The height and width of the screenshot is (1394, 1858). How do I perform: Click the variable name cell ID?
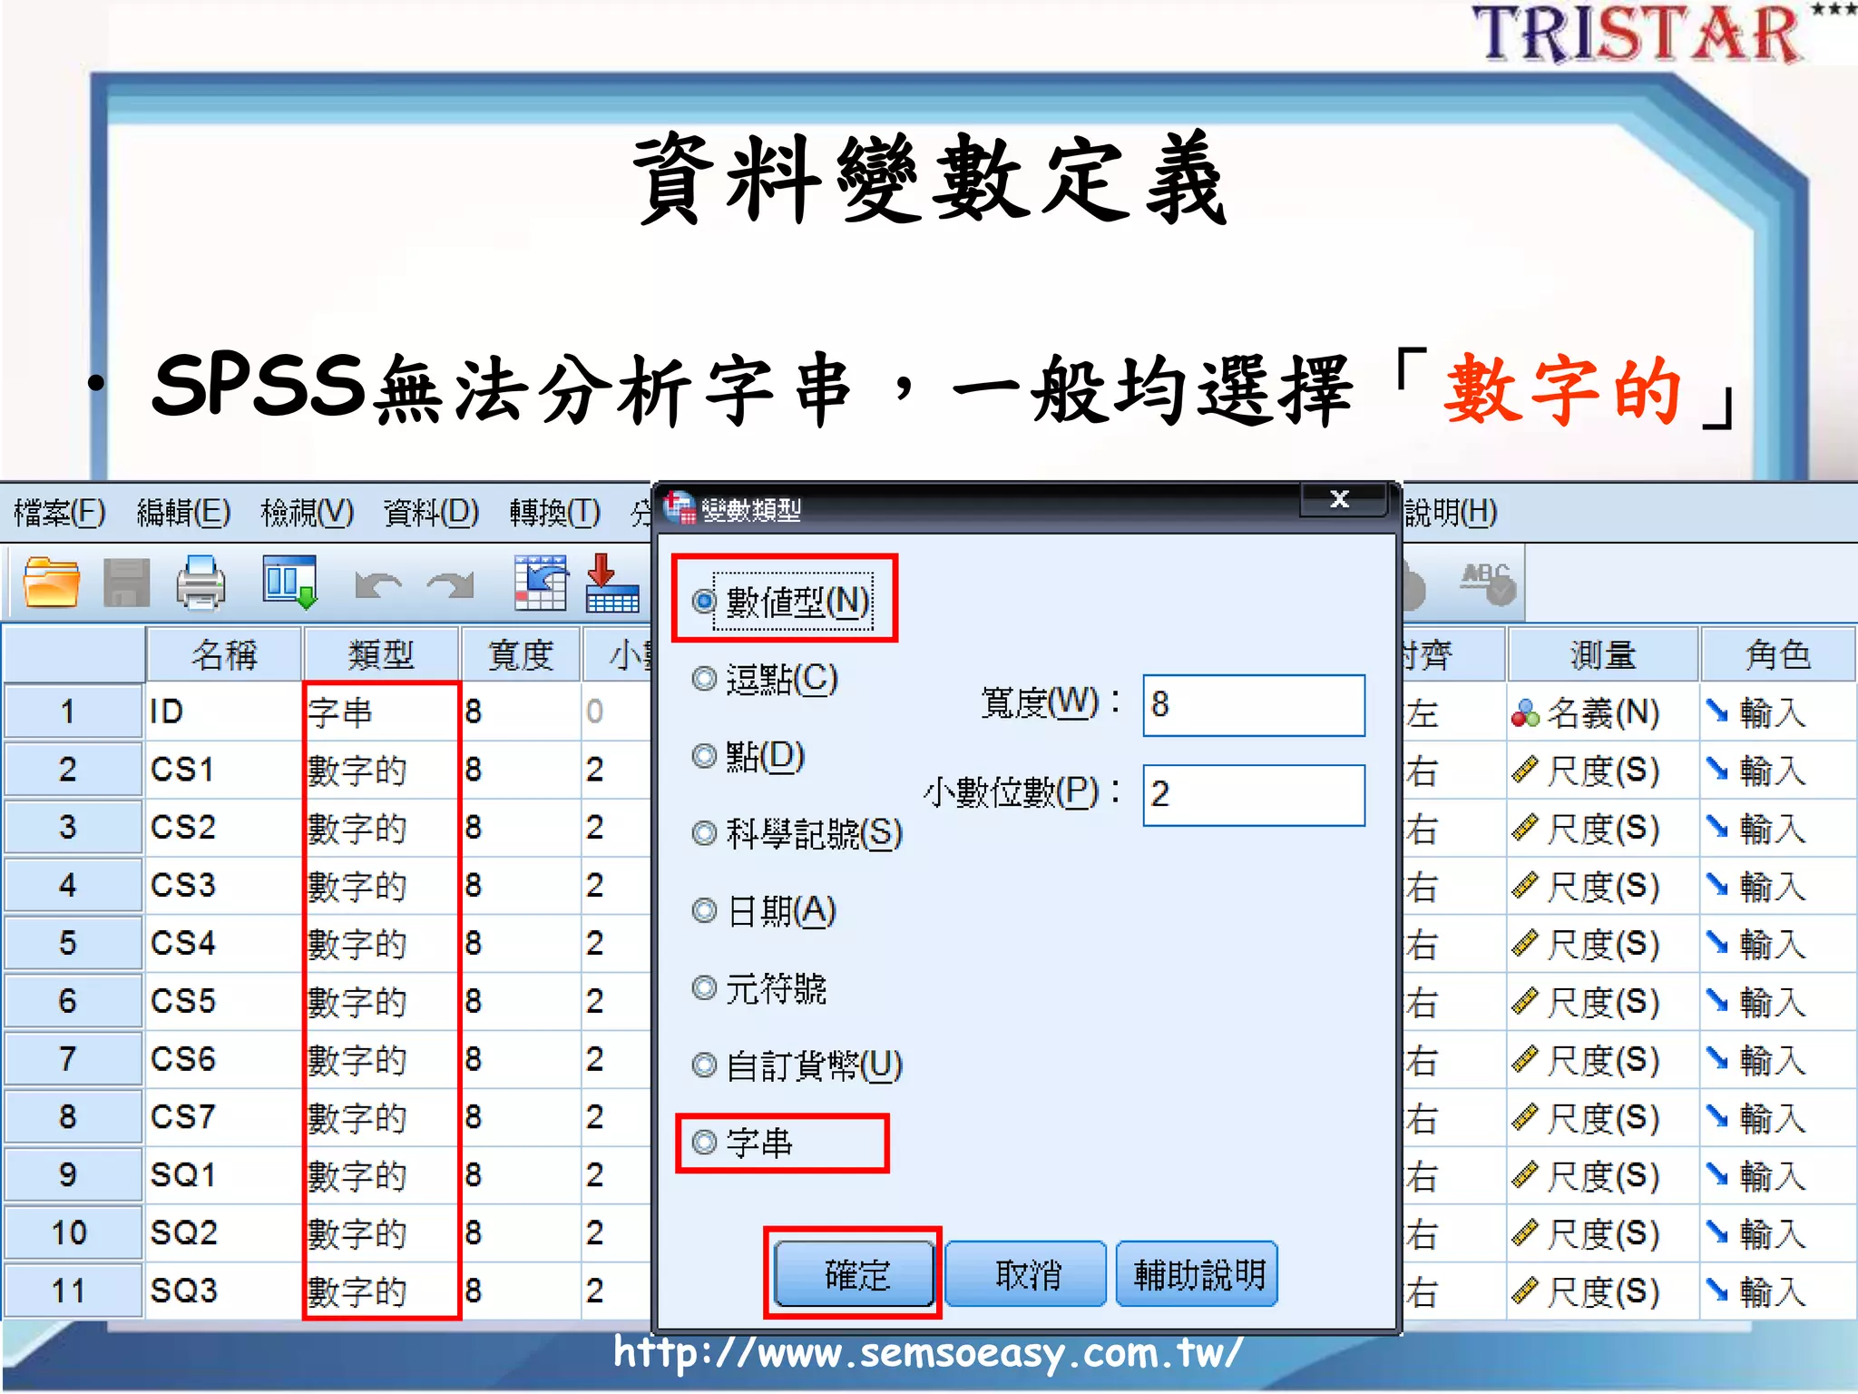point(224,712)
